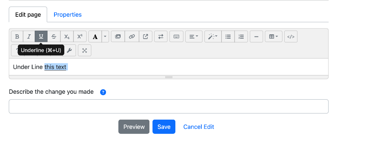365x143 pixels.
Task: Apply subscript to the selection
Action: tap(67, 36)
